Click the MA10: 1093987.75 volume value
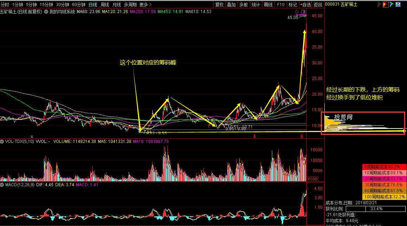Viewport: 407px width, 226px height. pyautogui.click(x=151, y=142)
